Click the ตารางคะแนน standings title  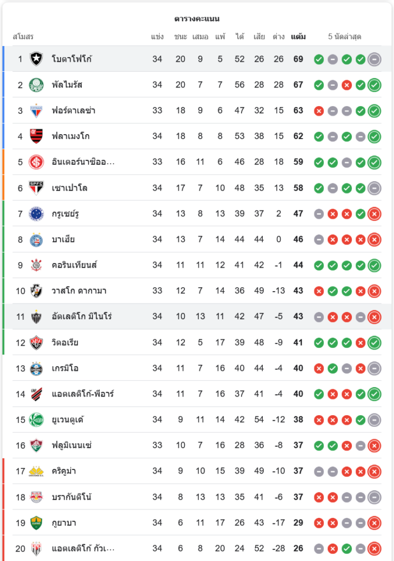coord(197,19)
